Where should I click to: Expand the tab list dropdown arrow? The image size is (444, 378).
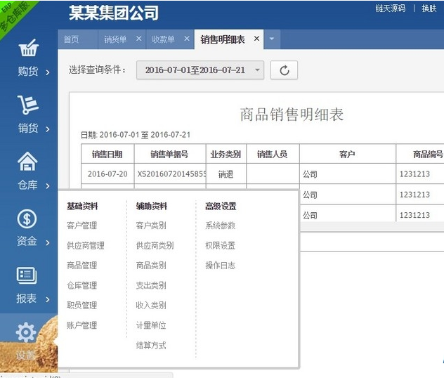271,39
